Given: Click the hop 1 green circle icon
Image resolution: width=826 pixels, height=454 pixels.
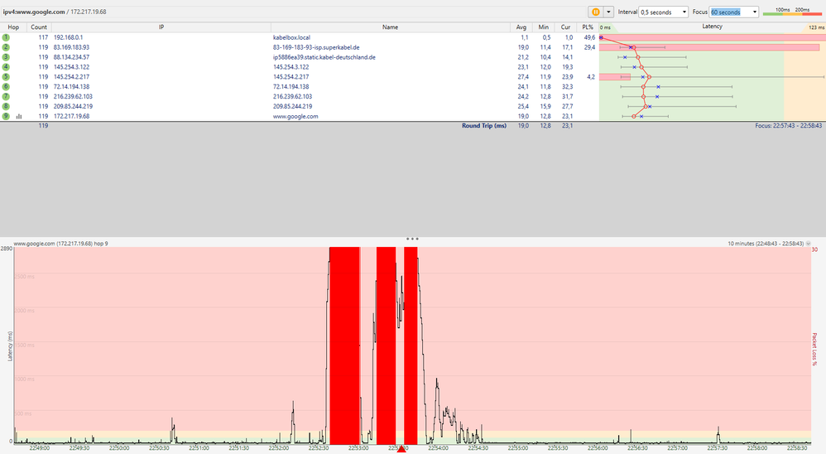Looking at the screenshot, I should coord(6,37).
